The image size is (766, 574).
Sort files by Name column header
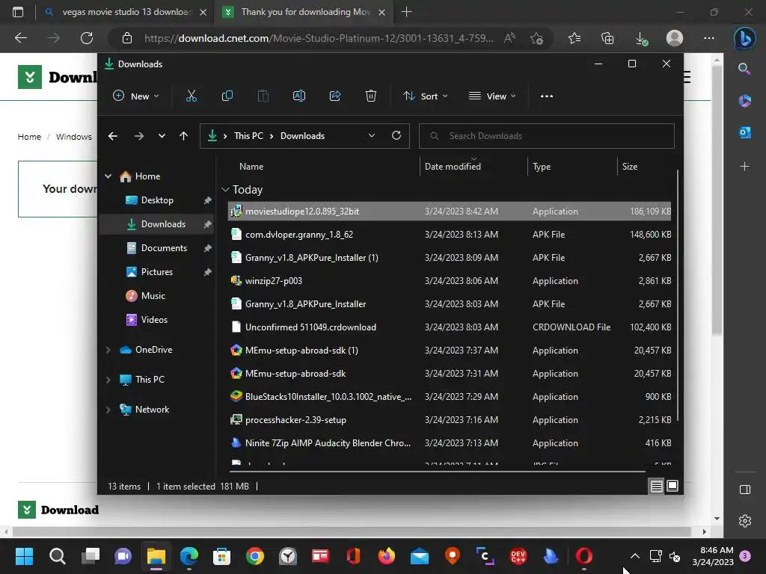coord(251,167)
